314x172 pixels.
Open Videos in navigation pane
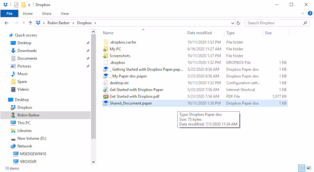coord(23,90)
